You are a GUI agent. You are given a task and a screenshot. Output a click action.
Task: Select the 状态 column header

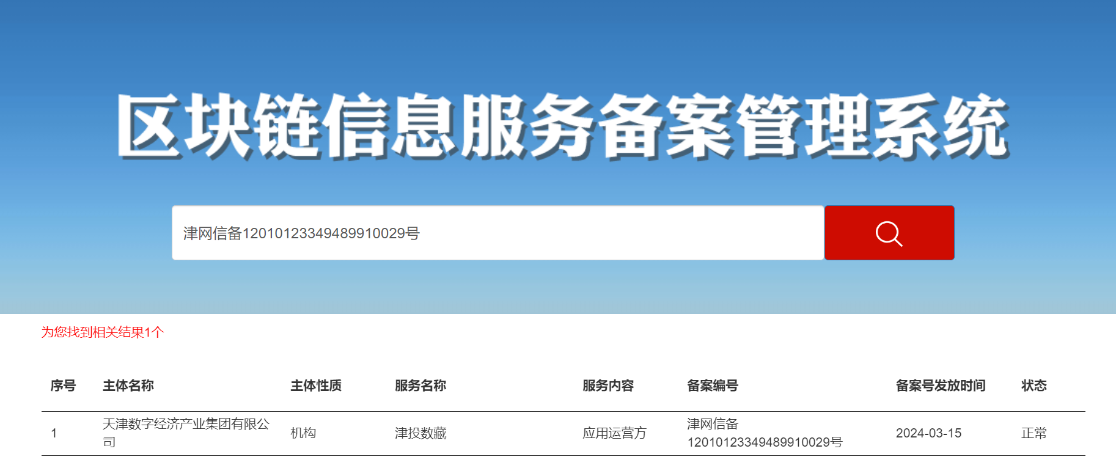click(1034, 386)
